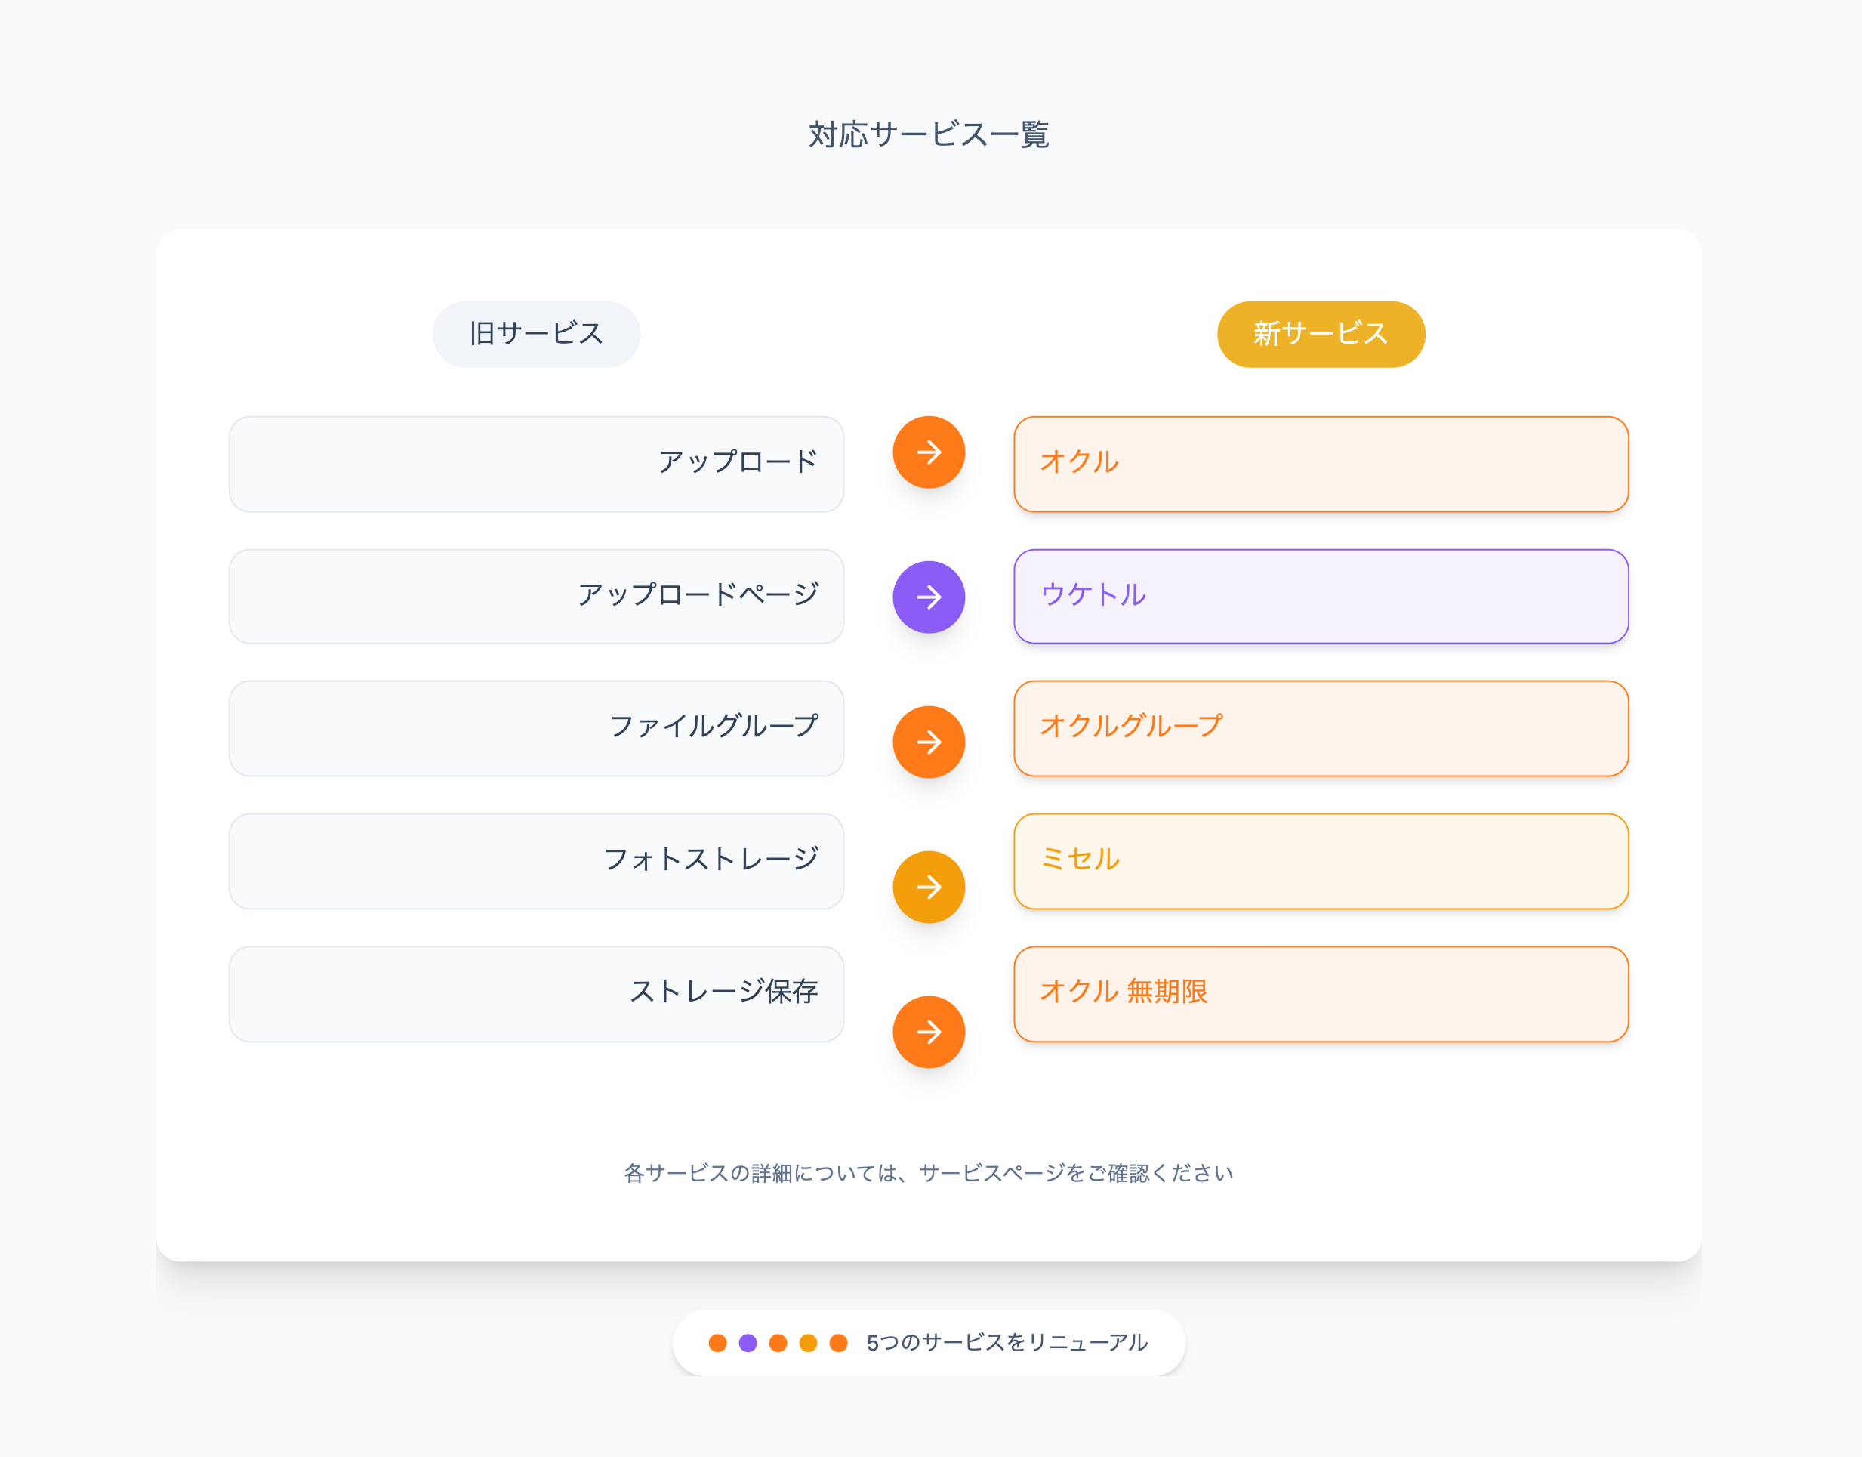Click the ファイルグループ old service box
Viewport: 1862px width, 1457px height.
(x=536, y=728)
